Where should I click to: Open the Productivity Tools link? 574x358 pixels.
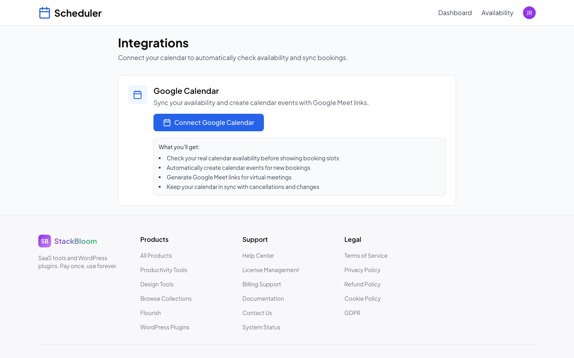(x=163, y=270)
